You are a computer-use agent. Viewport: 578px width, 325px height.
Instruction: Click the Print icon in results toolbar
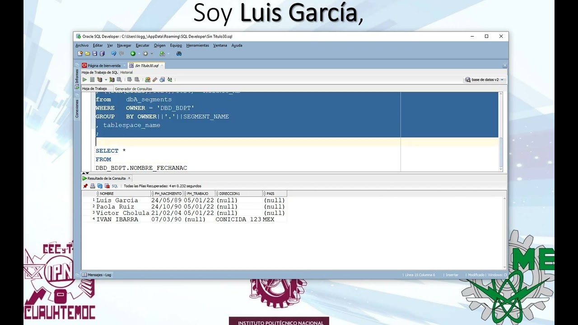[93, 186]
